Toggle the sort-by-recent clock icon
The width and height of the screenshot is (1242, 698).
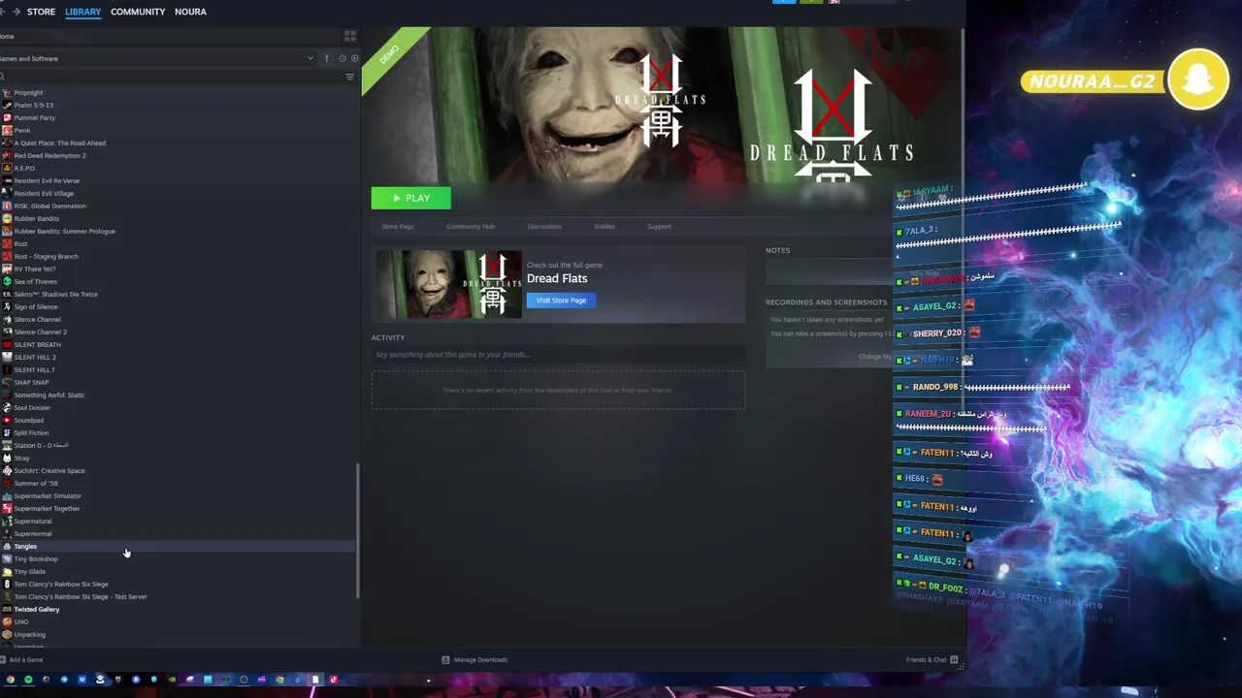point(342,58)
